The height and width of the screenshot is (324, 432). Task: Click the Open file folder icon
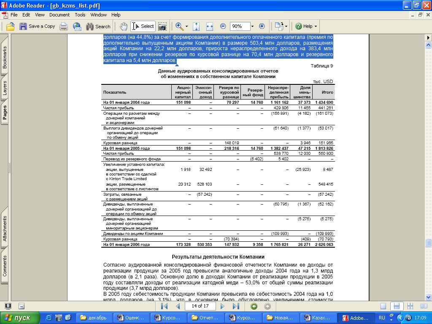point(10,27)
